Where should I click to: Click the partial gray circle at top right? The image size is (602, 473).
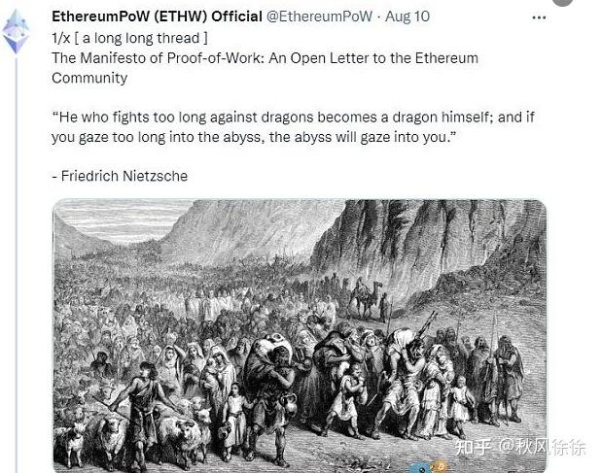(x=562, y=3)
